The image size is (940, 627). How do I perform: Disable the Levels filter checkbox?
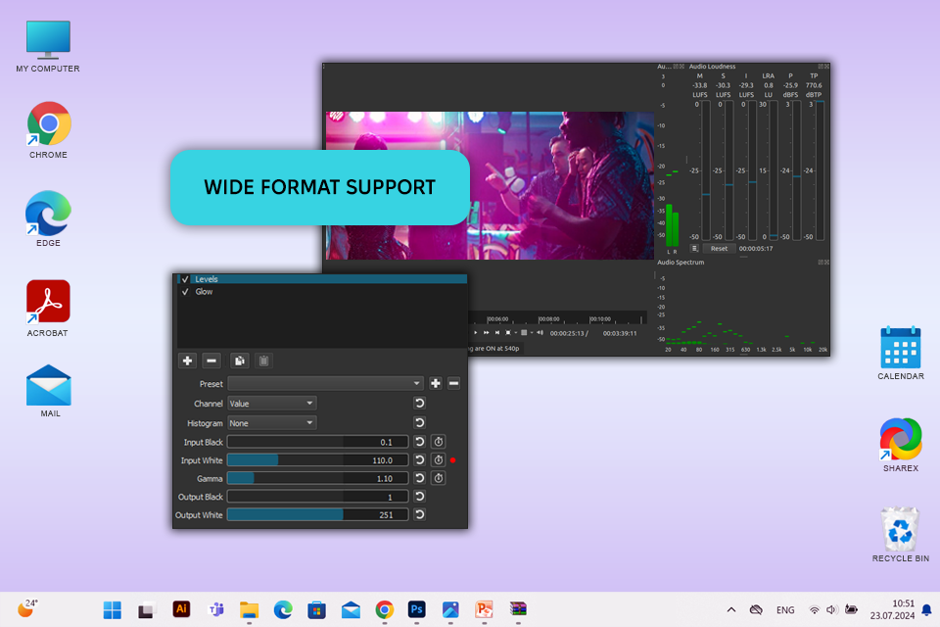click(x=184, y=279)
